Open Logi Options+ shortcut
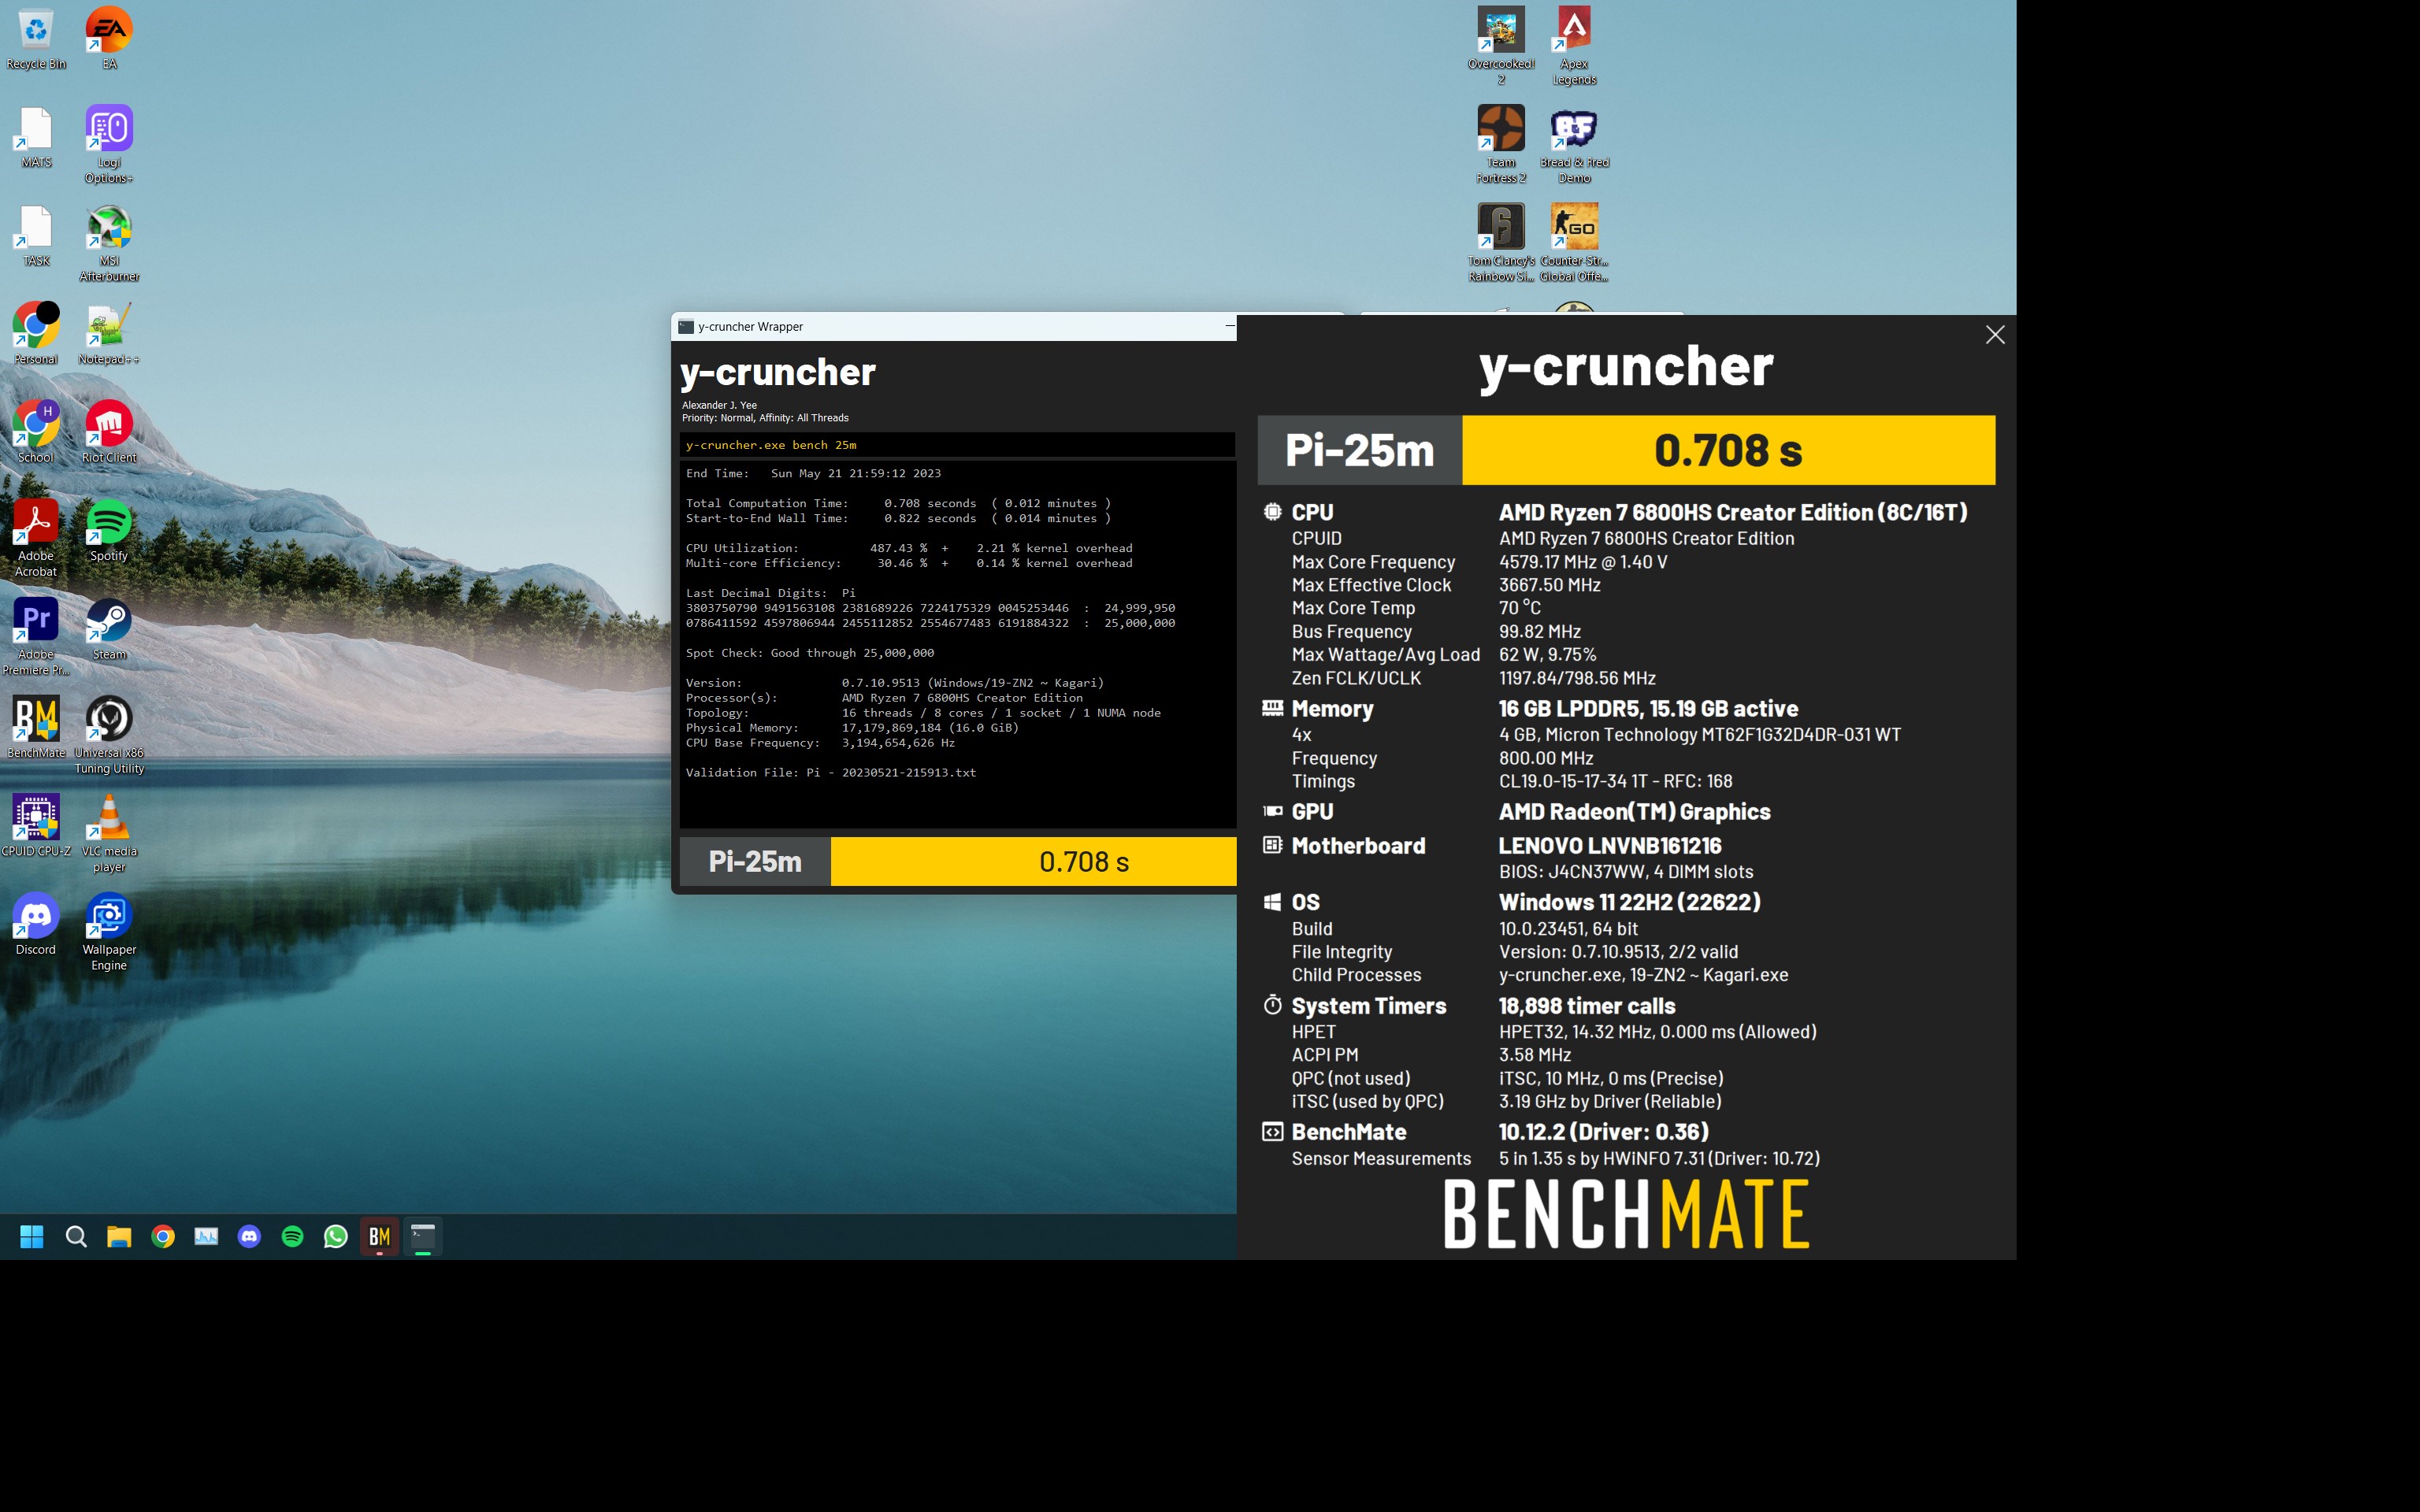Viewport: 2420px width, 1512px height. pyautogui.click(x=109, y=145)
